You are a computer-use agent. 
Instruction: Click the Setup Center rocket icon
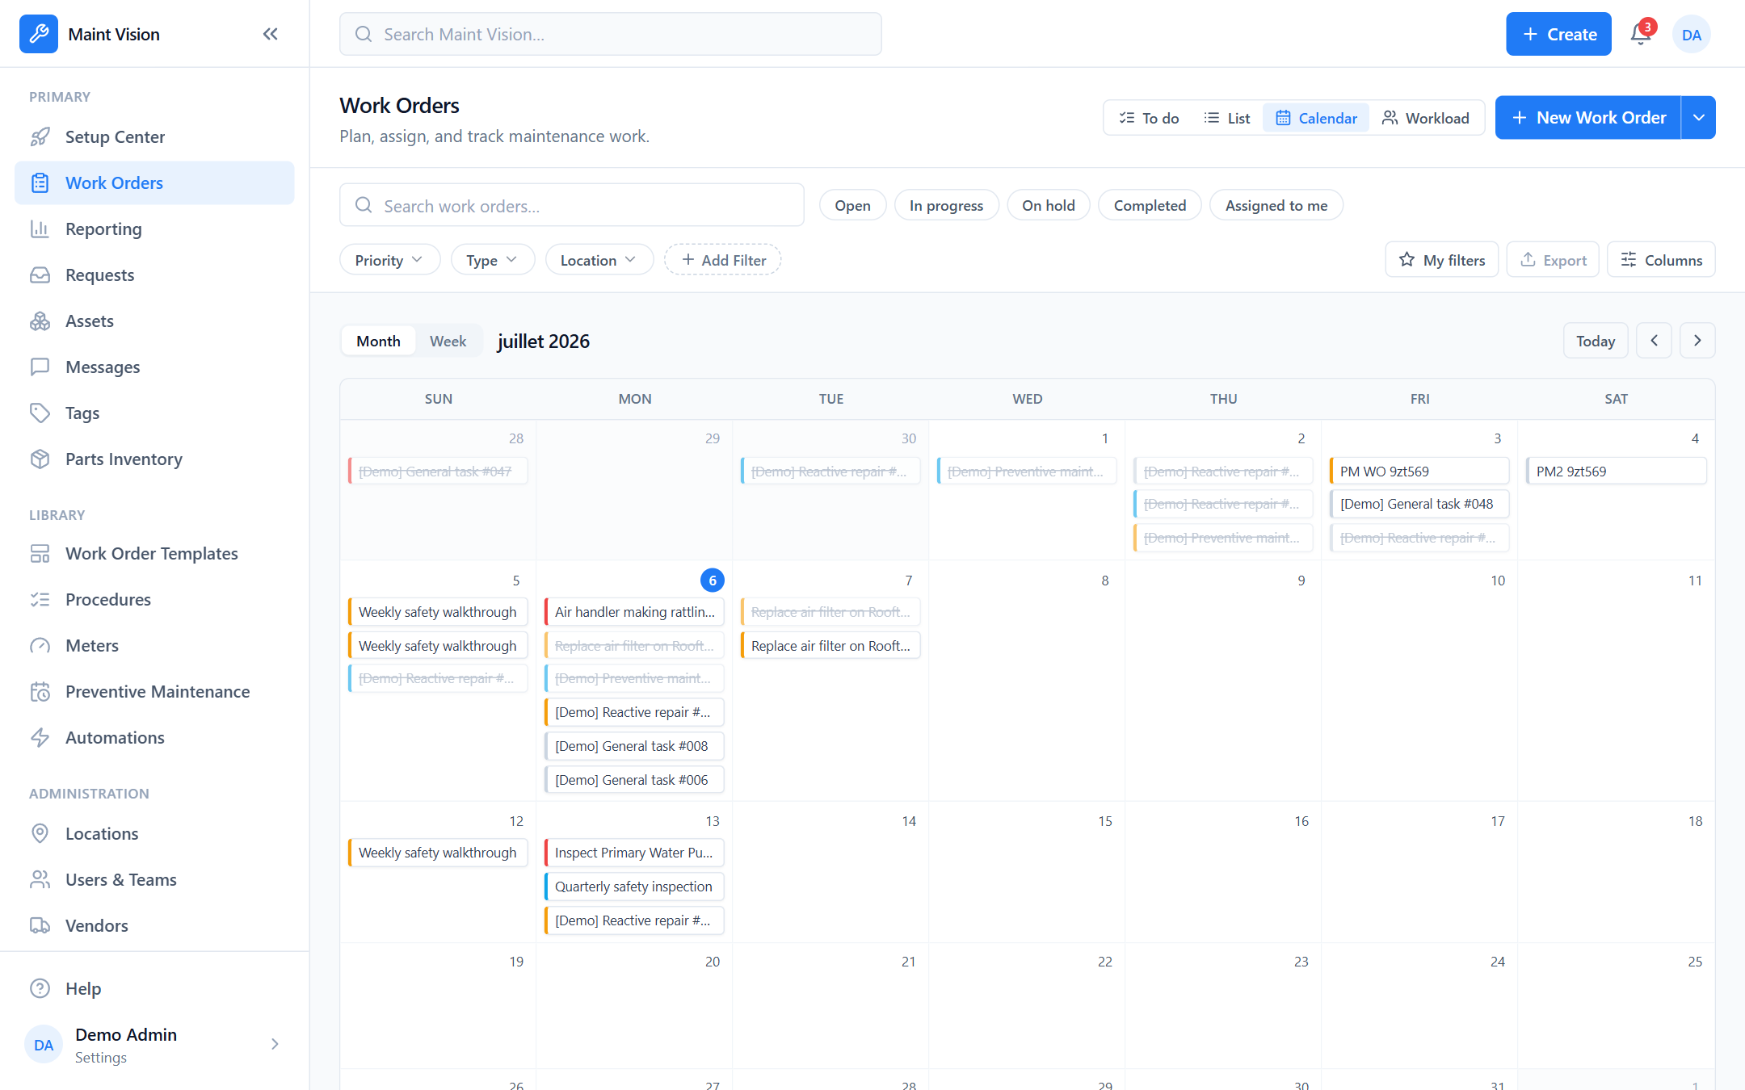coord(40,137)
